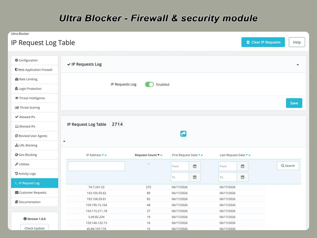317x238 pixels.
Task: Select IP address 129.146.122.15
Action: 96,223
